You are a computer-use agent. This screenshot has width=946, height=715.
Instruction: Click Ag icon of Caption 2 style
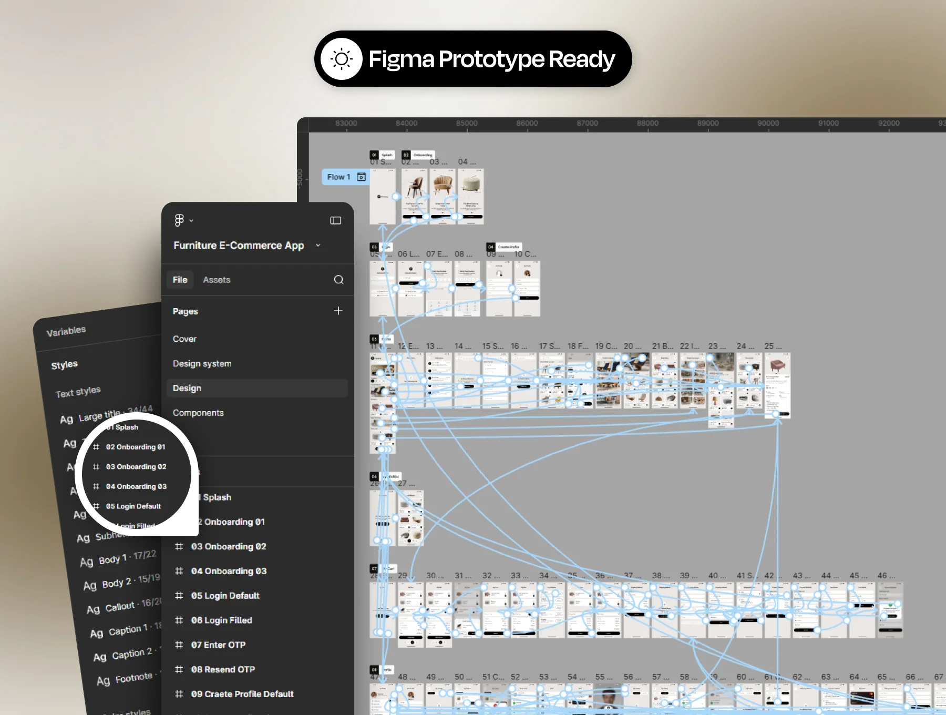pyautogui.click(x=100, y=657)
